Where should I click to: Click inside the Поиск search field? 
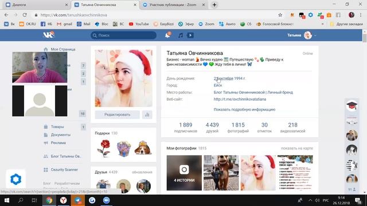click(x=124, y=35)
